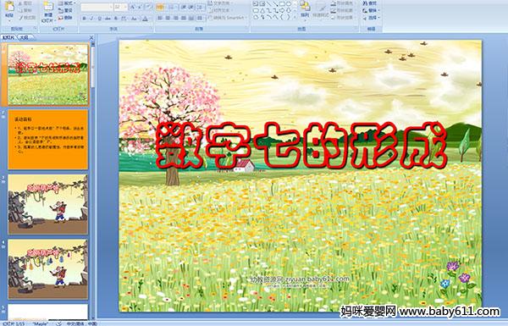Click the Convert to SmartArt button
Viewport: 508px width, 326px height.
[228, 18]
